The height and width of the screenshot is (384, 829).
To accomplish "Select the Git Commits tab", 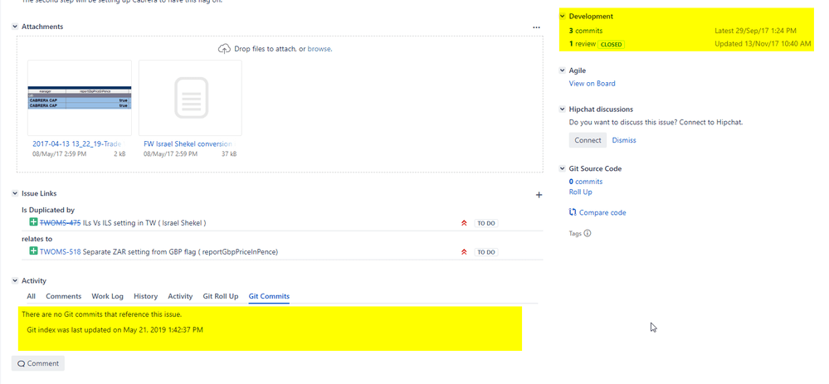I will (x=269, y=296).
